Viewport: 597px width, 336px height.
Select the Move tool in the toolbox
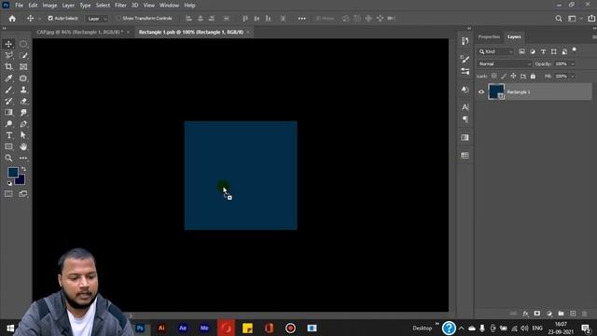[8, 44]
